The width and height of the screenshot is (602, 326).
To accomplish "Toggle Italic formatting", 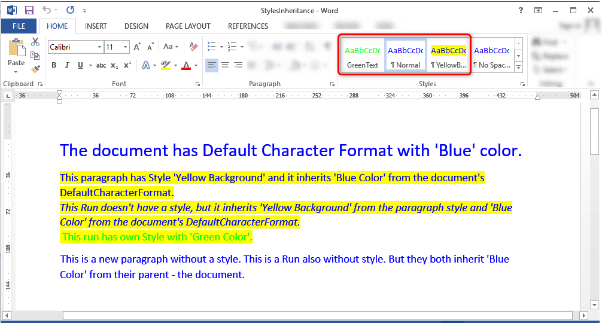I will click(x=66, y=65).
